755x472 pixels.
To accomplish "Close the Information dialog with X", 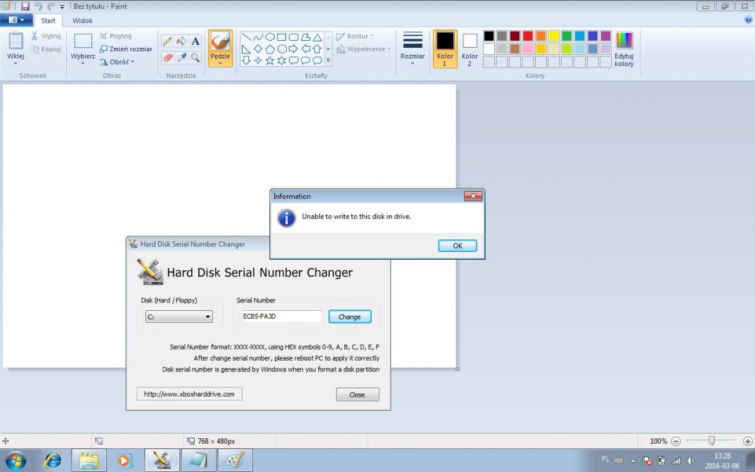I will pos(473,196).
